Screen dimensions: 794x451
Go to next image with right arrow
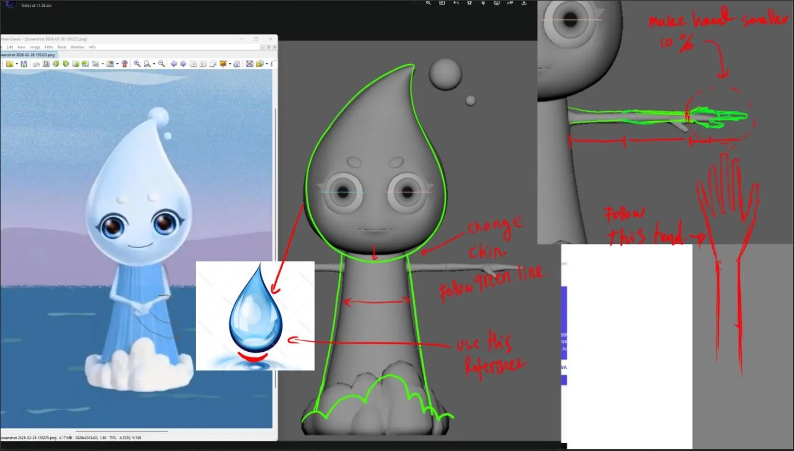click(183, 64)
